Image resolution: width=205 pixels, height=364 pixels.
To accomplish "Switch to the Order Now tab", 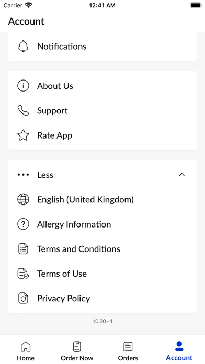I will pyautogui.click(x=77, y=351).
